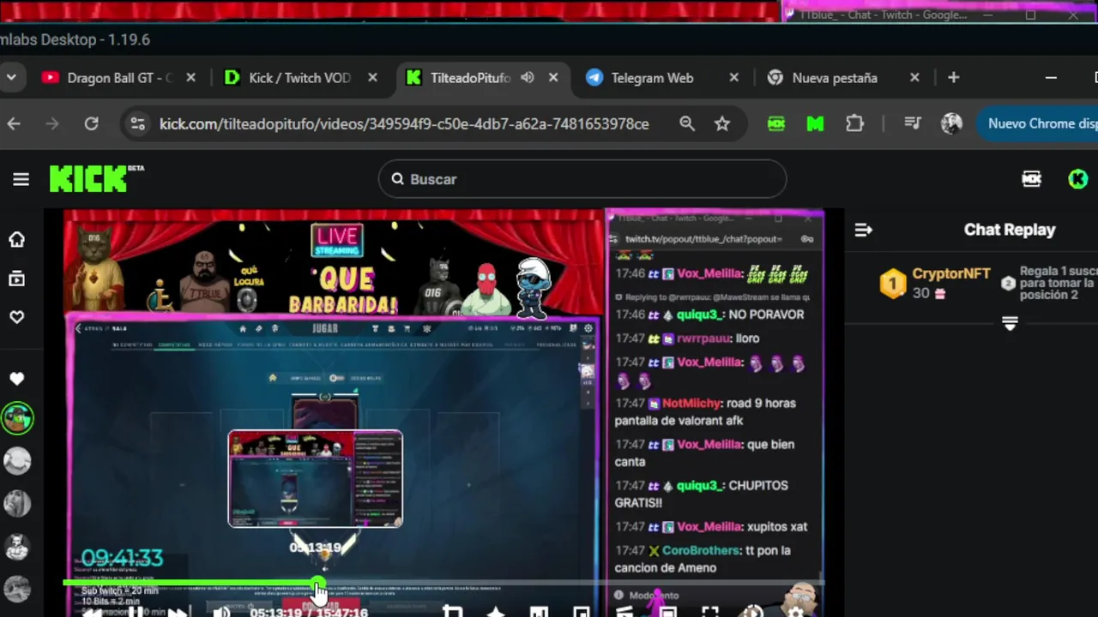Close the Nueva pestaña tab
The height and width of the screenshot is (617, 1098).
[914, 78]
